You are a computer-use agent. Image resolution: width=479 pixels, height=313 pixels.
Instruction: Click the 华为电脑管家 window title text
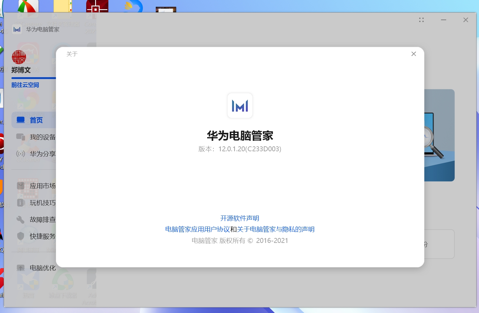(x=43, y=30)
